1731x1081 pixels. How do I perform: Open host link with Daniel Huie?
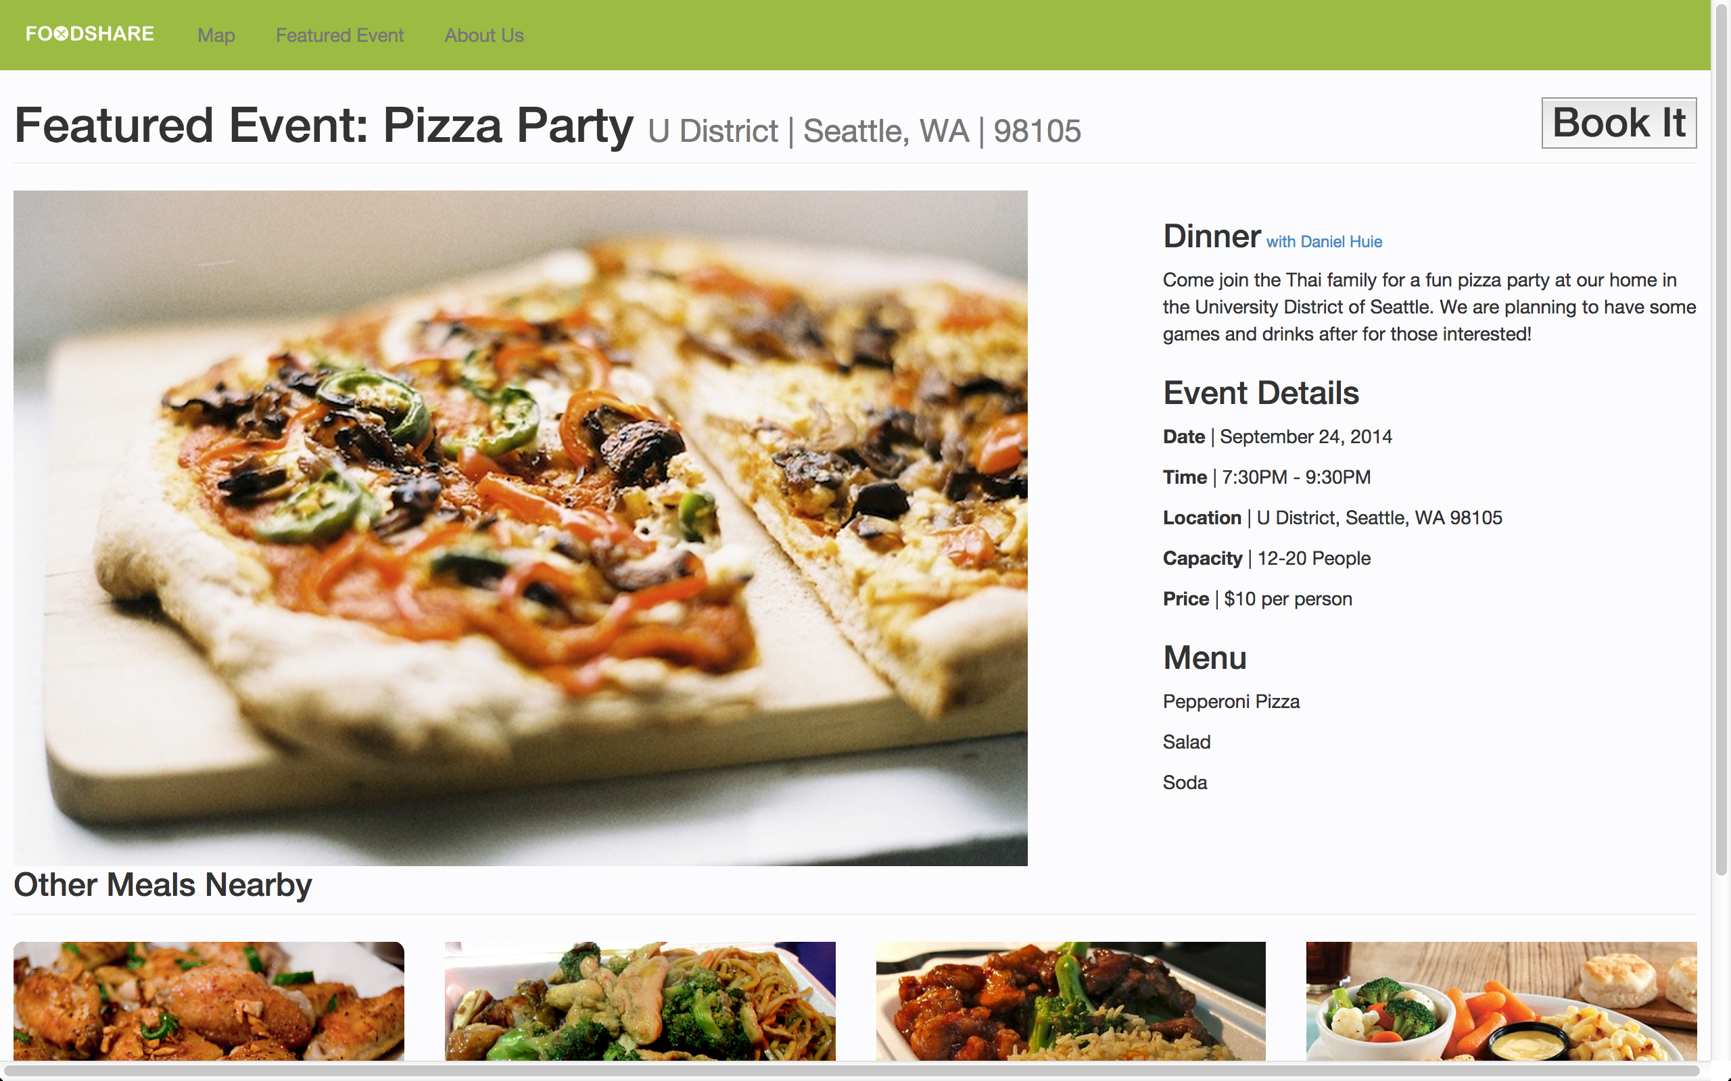click(x=1324, y=242)
